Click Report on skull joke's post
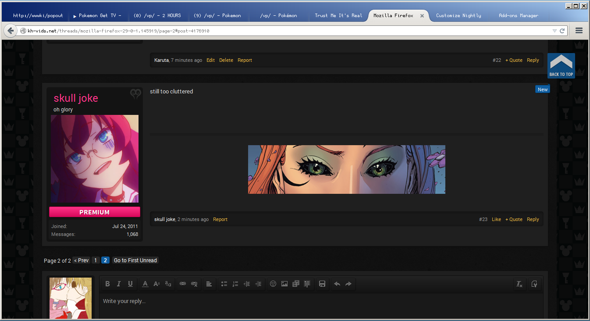 tap(220, 219)
